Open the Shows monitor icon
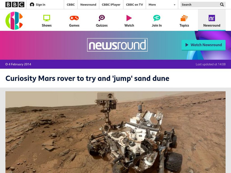The height and width of the screenshot is (173, 231). 46,18
